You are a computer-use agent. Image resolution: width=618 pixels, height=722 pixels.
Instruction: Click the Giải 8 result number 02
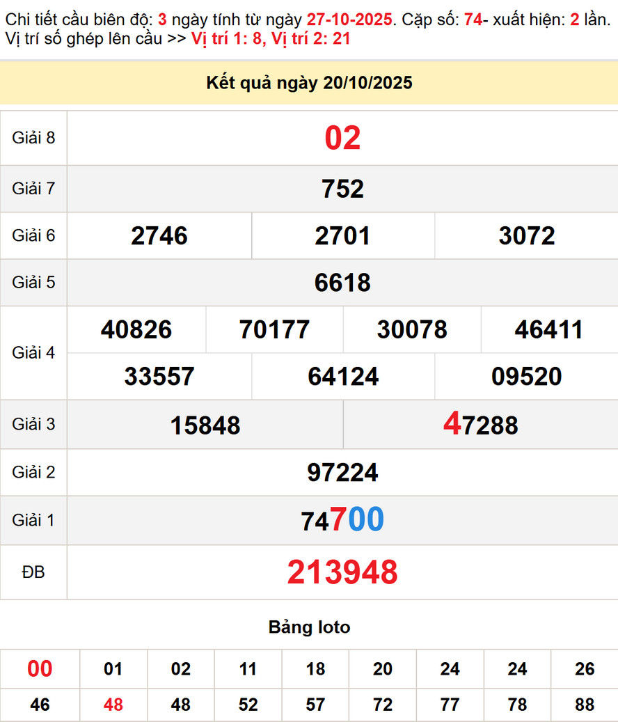pyautogui.click(x=342, y=138)
